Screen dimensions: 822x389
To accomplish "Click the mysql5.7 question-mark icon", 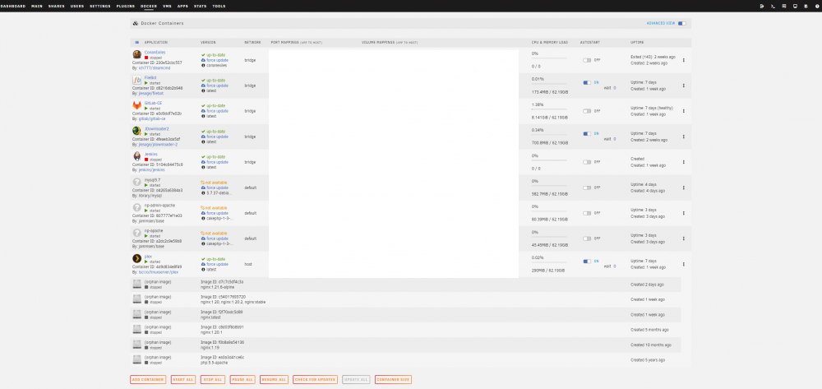I will pos(136,182).
